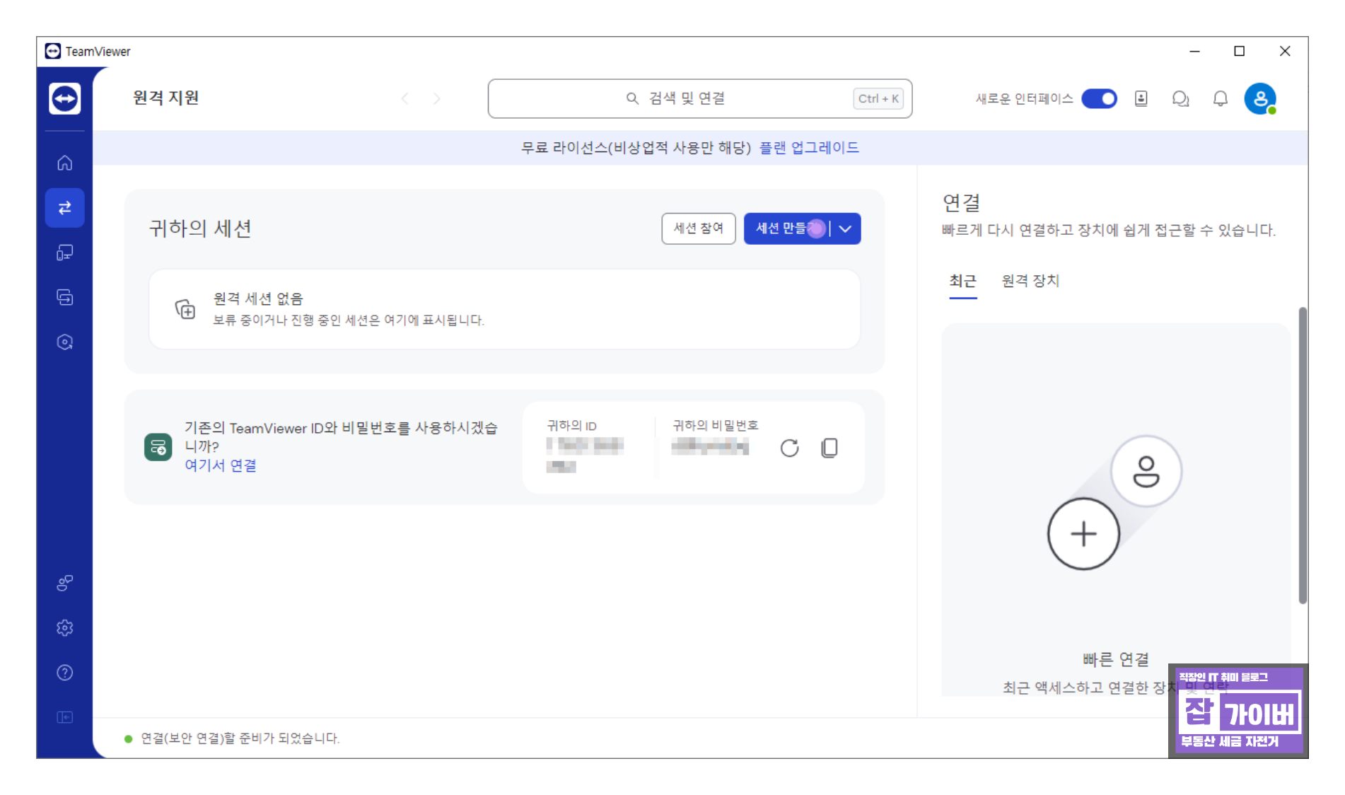Toggle the 새로운 인터페이스 switch
The height and width of the screenshot is (795, 1345).
1099,98
